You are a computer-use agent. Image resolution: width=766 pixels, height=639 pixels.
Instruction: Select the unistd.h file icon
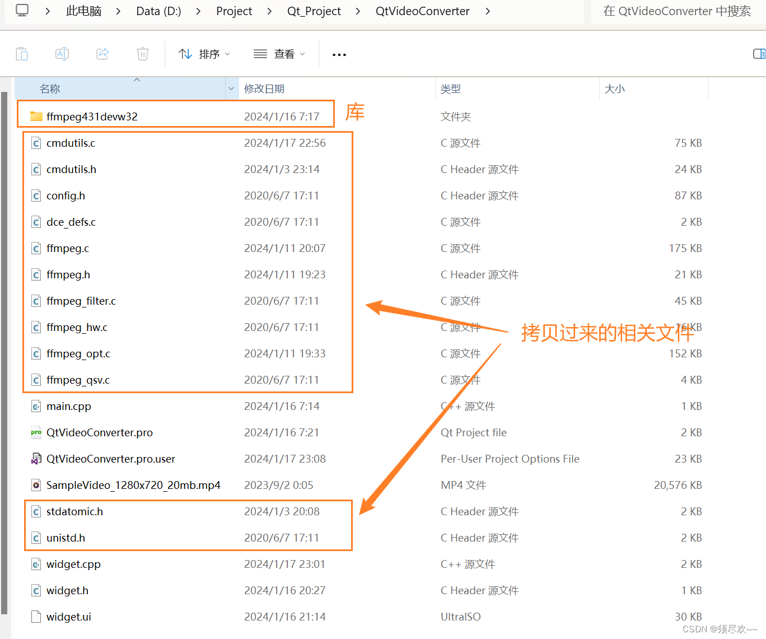coord(36,538)
